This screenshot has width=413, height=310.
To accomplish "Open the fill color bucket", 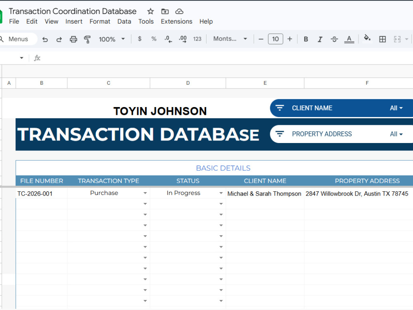I will pos(367,39).
